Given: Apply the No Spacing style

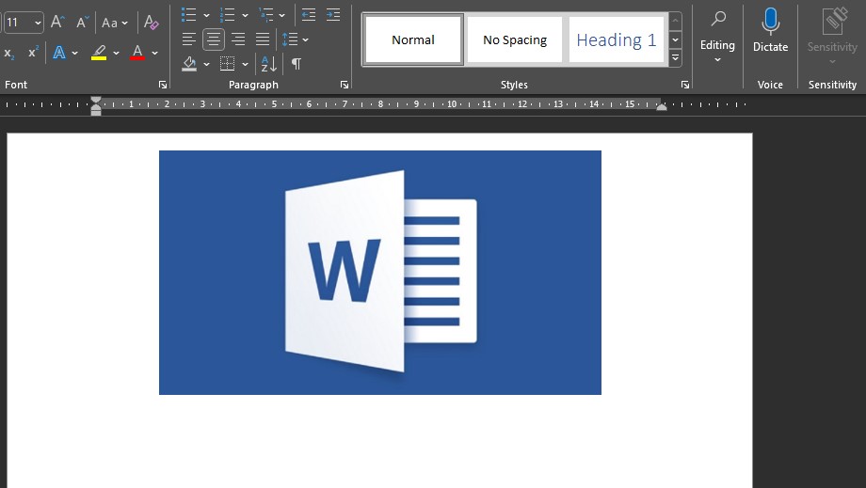Looking at the screenshot, I should coord(515,39).
